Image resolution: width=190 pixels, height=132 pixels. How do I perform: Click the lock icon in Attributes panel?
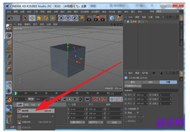tap(171, 73)
